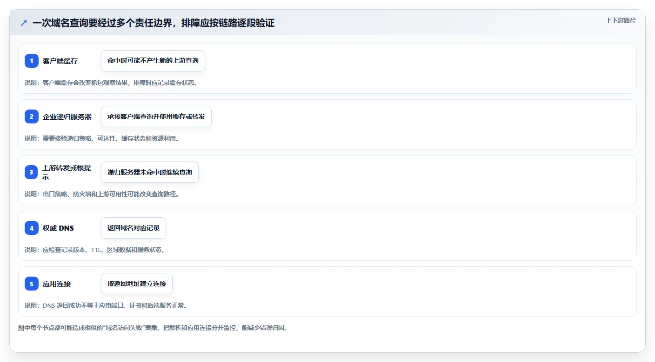Image resolution: width=655 pixels, height=362 pixels.
Task: Click the step 3 number badge
Action: pos(32,172)
